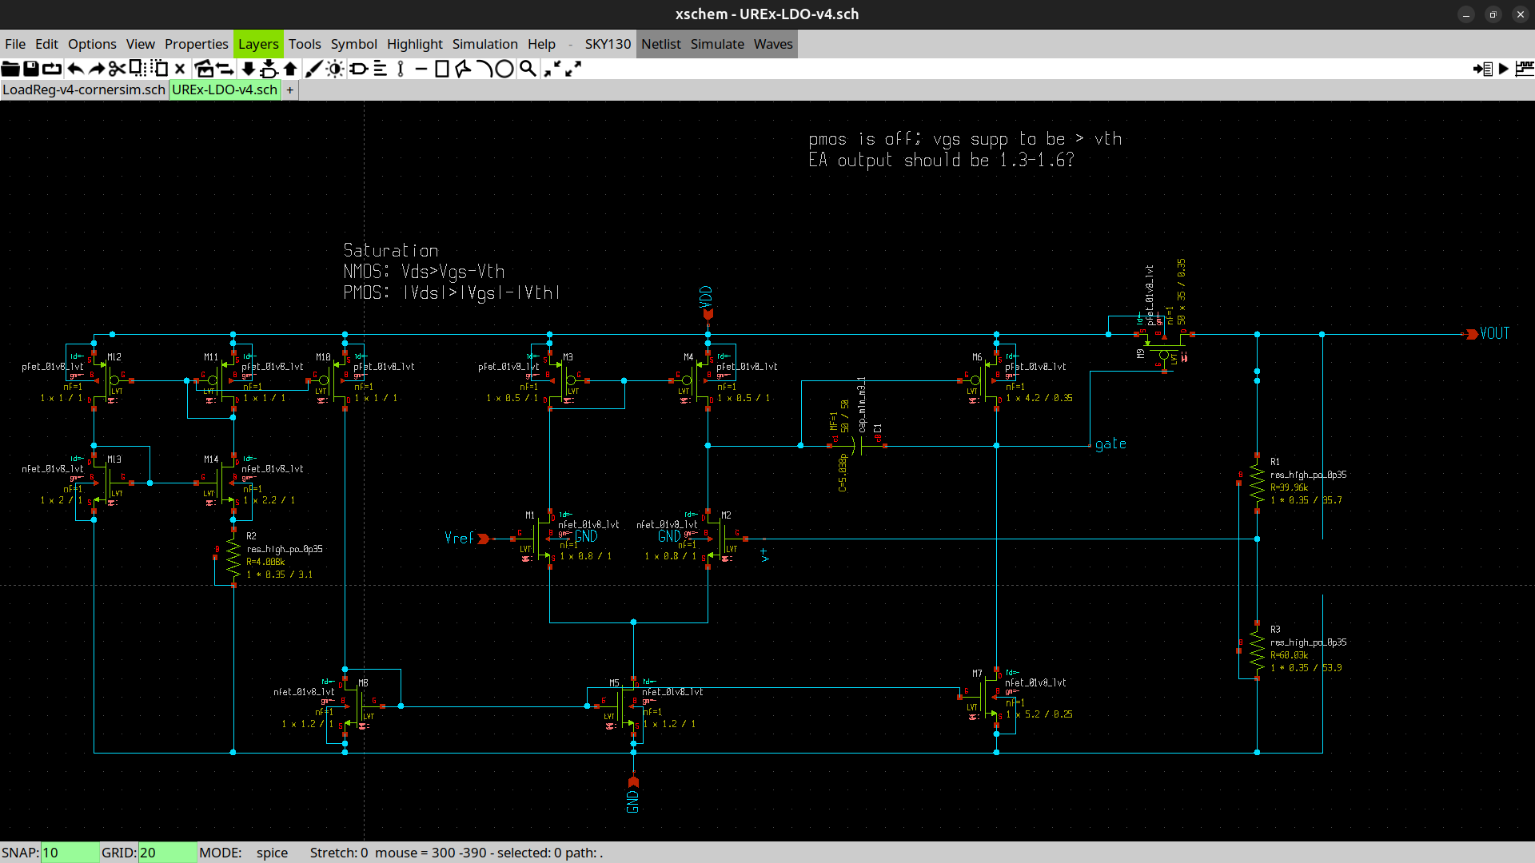Open the Layers menu
1535x863 pixels.
point(258,44)
